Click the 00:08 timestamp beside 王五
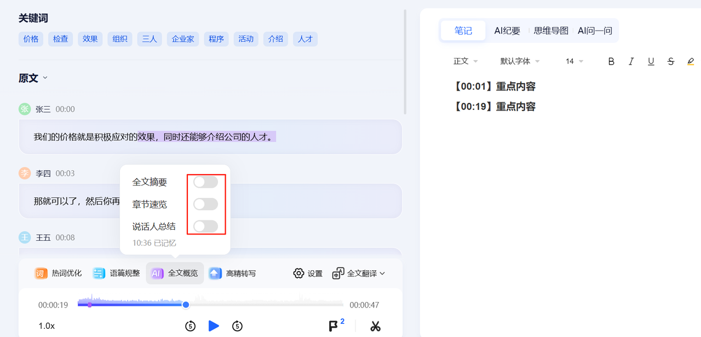701x337 pixels. [65, 237]
